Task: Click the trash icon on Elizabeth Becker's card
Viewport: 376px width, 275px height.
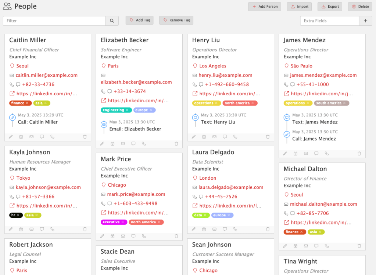Action: 176,144
